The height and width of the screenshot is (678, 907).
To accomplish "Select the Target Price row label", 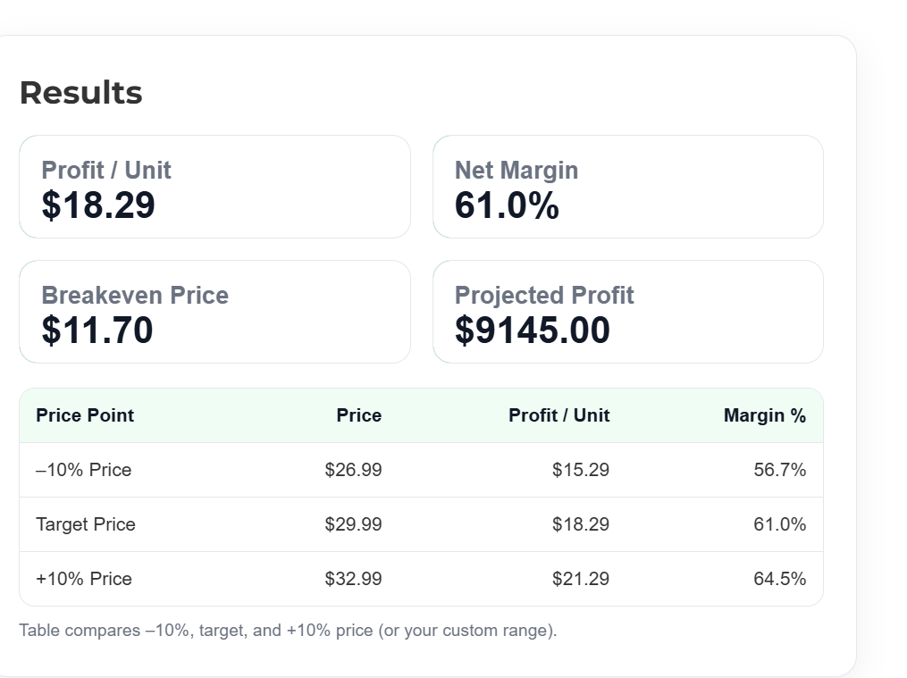I will 86,523.
